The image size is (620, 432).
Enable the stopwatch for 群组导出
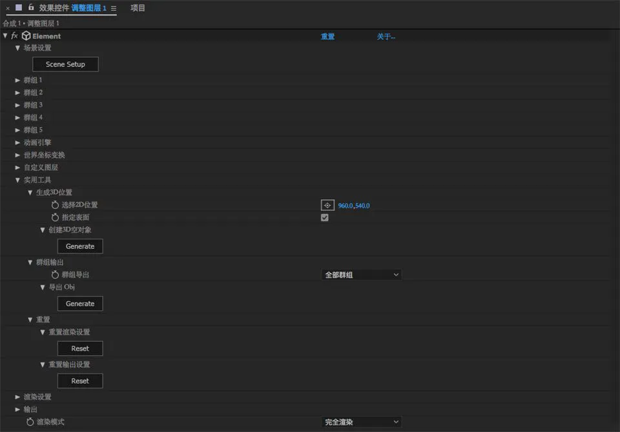[x=55, y=275]
